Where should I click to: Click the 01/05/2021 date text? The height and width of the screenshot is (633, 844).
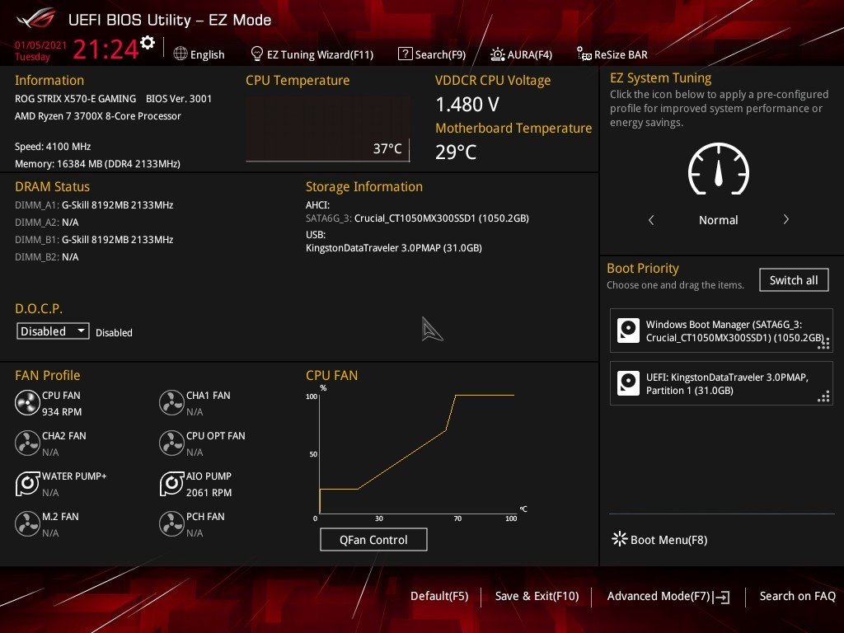pyautogui.click(x=40, y=45)
